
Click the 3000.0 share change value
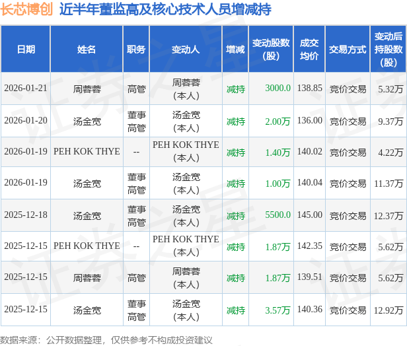click(277, 88)
